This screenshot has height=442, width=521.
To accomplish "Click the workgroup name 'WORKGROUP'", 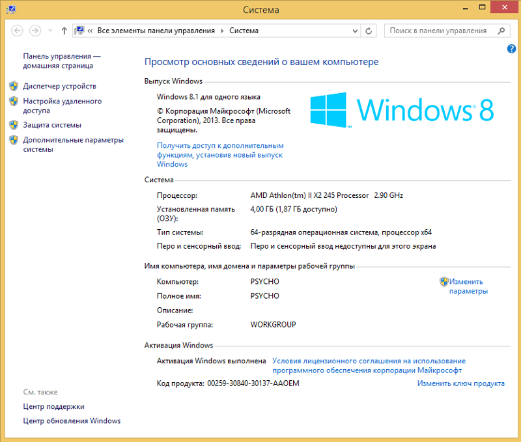I will click(x=273, y=325).
